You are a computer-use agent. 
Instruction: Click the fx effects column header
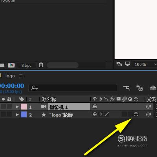click(x=112, y=99)
